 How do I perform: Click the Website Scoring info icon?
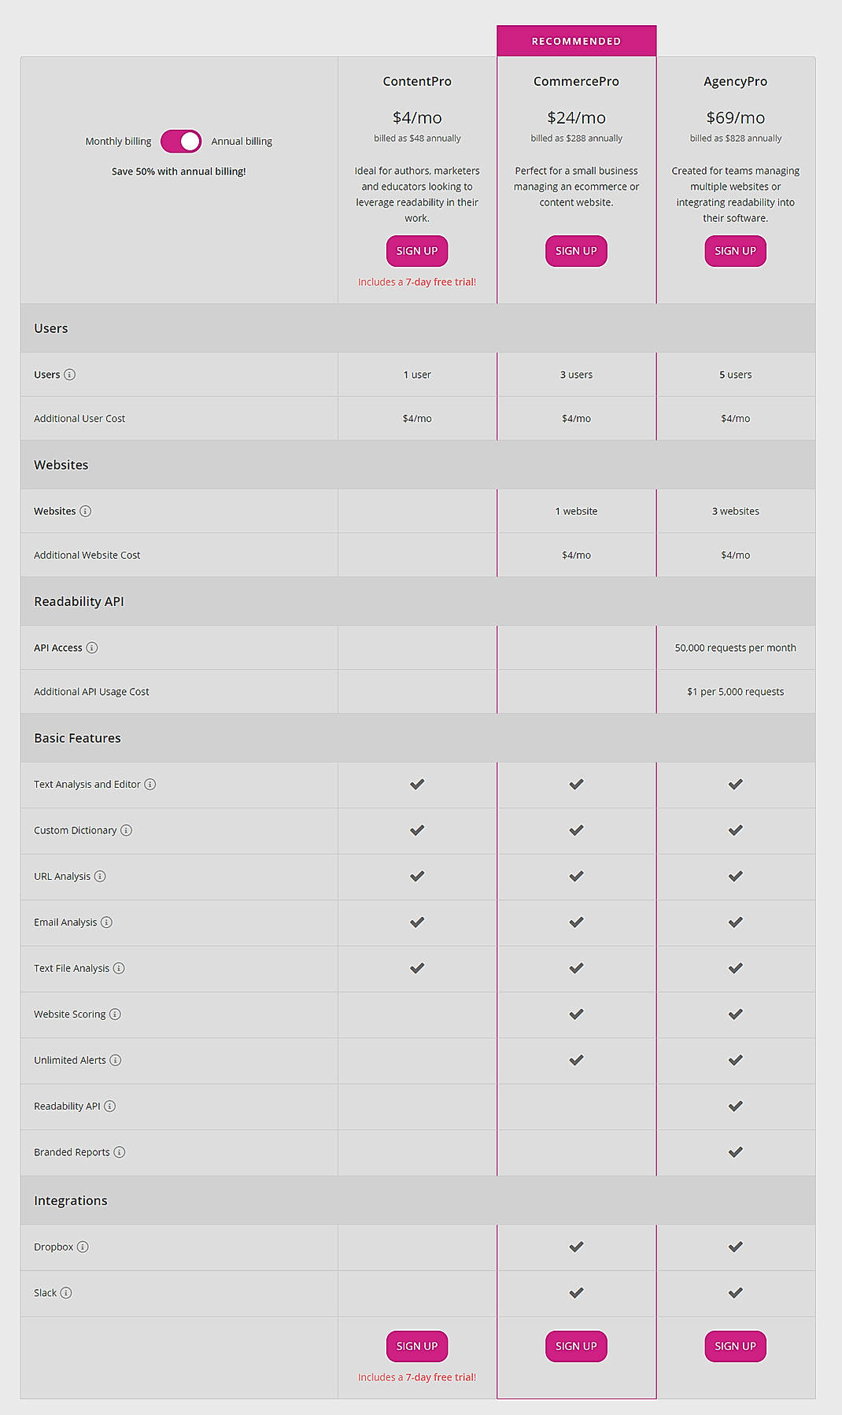tap(114, 1014)
